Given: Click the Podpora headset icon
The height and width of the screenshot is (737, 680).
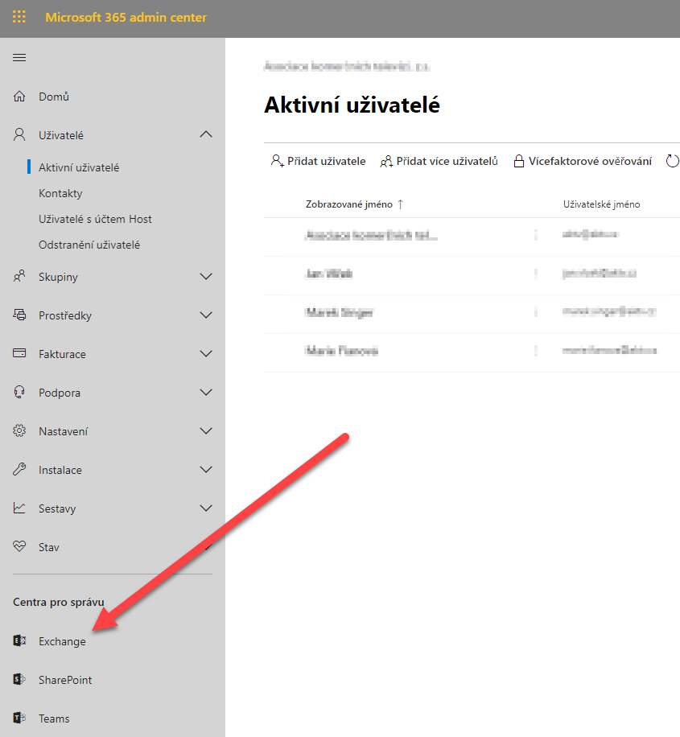Looking at the screenshot, I should point(19,392).
